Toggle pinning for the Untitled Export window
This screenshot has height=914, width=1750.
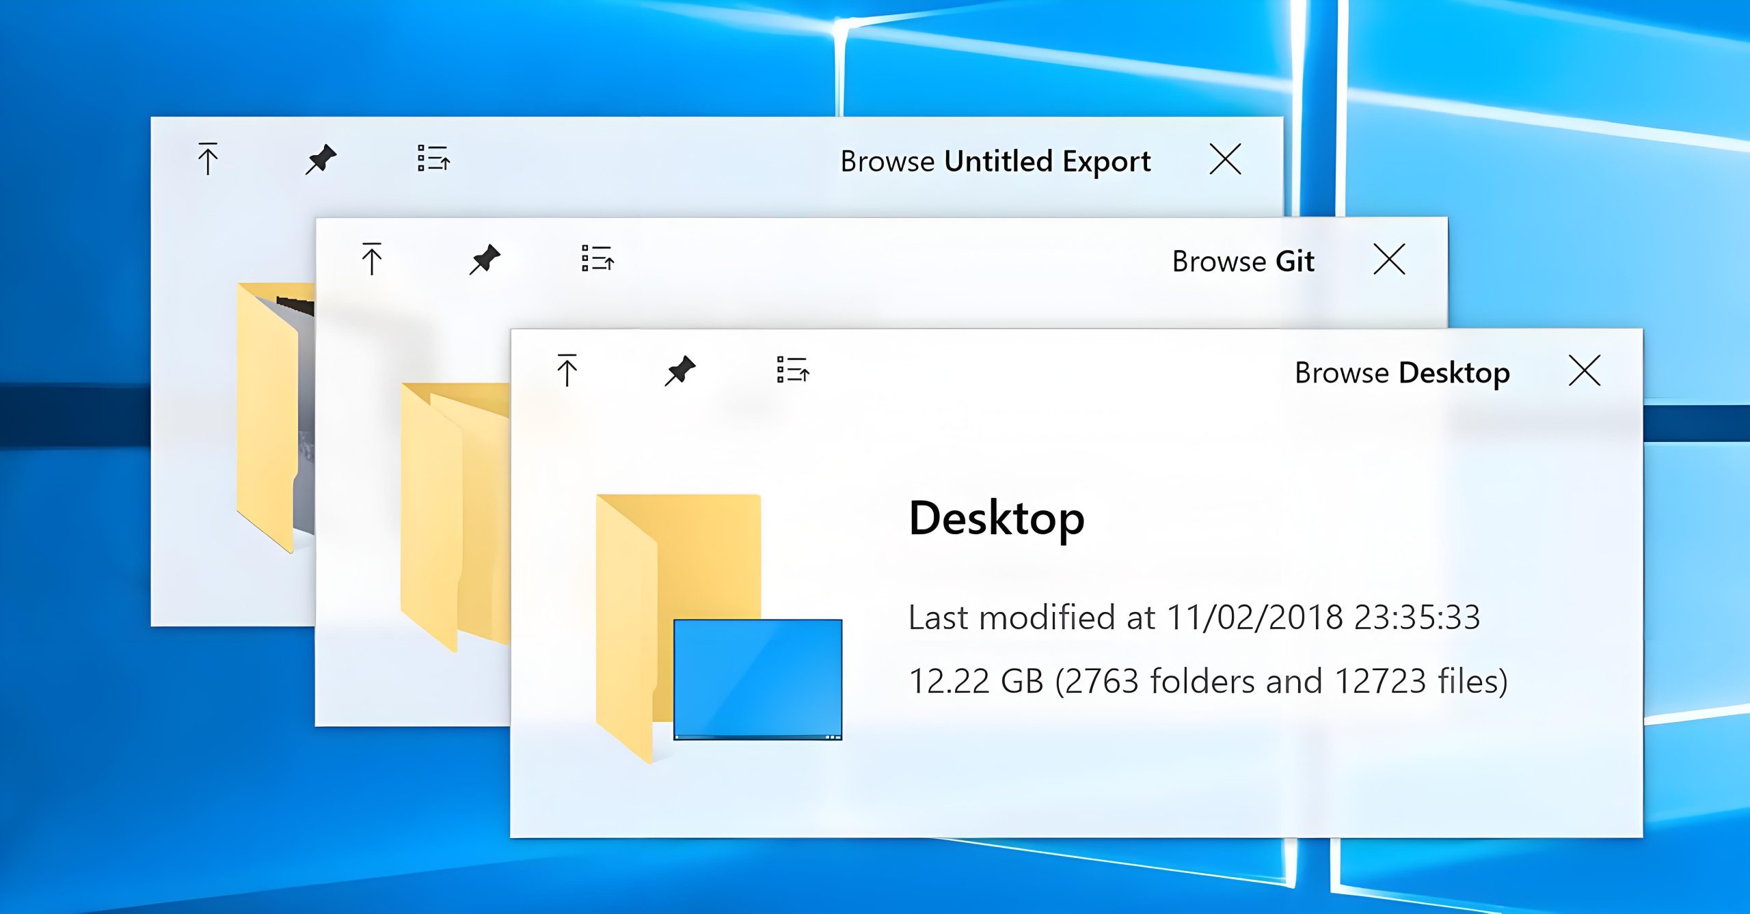321,160
